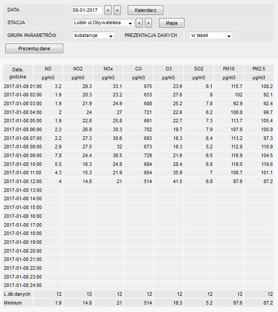The image size is (278, 312).
Task: Click NO value 7.8 at 09:00
Action: click(58, 155)
